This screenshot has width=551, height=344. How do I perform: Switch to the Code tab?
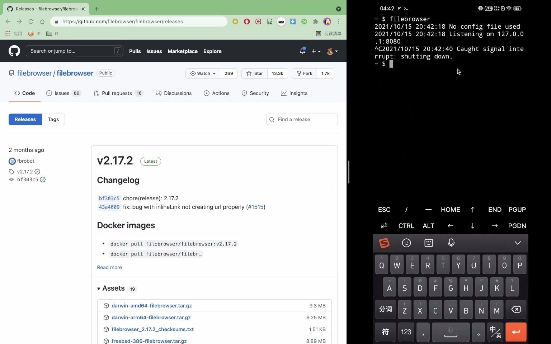(24, 93)
